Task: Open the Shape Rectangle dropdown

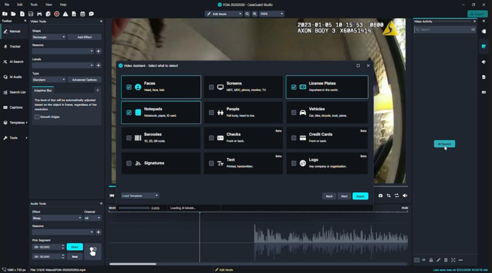Action: point(49,37)
